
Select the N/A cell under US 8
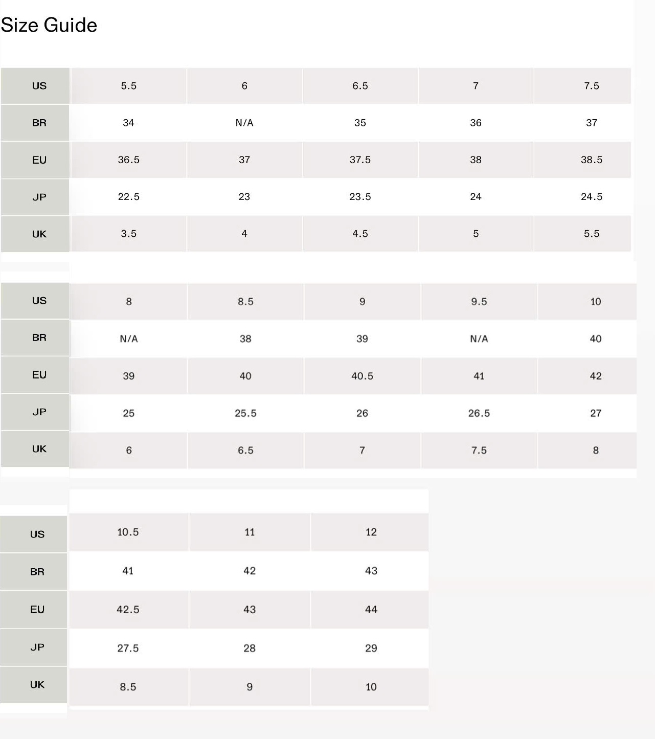(129, 339)
